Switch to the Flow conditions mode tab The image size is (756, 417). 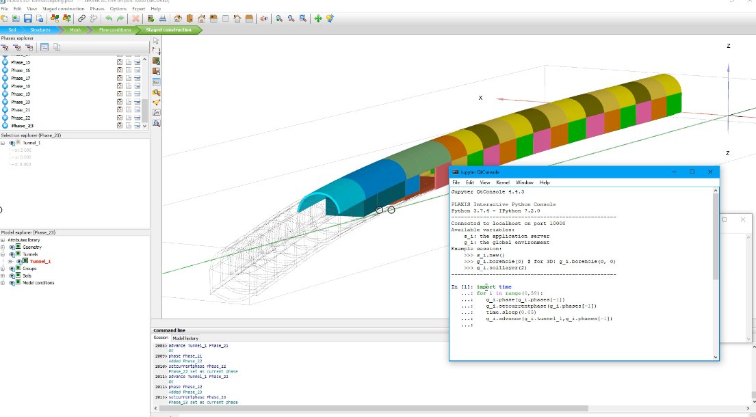(115, 30)
